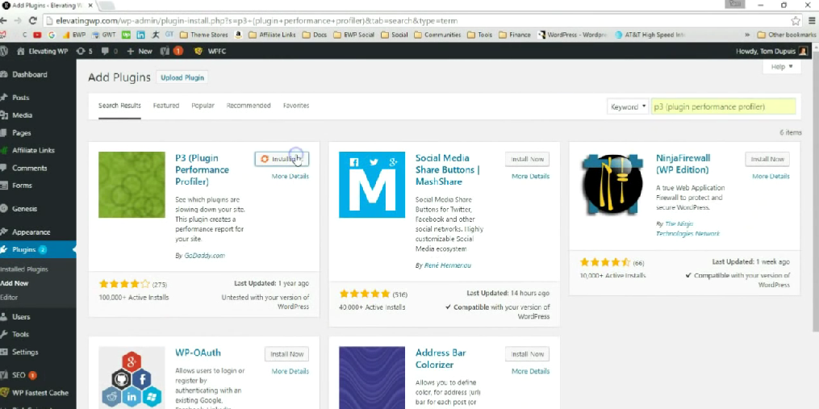This screenshot has width=819, height=409.
Task: Reload the page with the refresh icon
Action: [33, 21]
